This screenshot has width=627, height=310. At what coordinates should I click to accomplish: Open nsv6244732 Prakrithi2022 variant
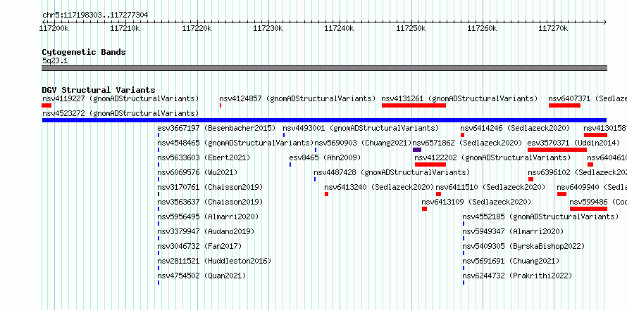(517, 276)
